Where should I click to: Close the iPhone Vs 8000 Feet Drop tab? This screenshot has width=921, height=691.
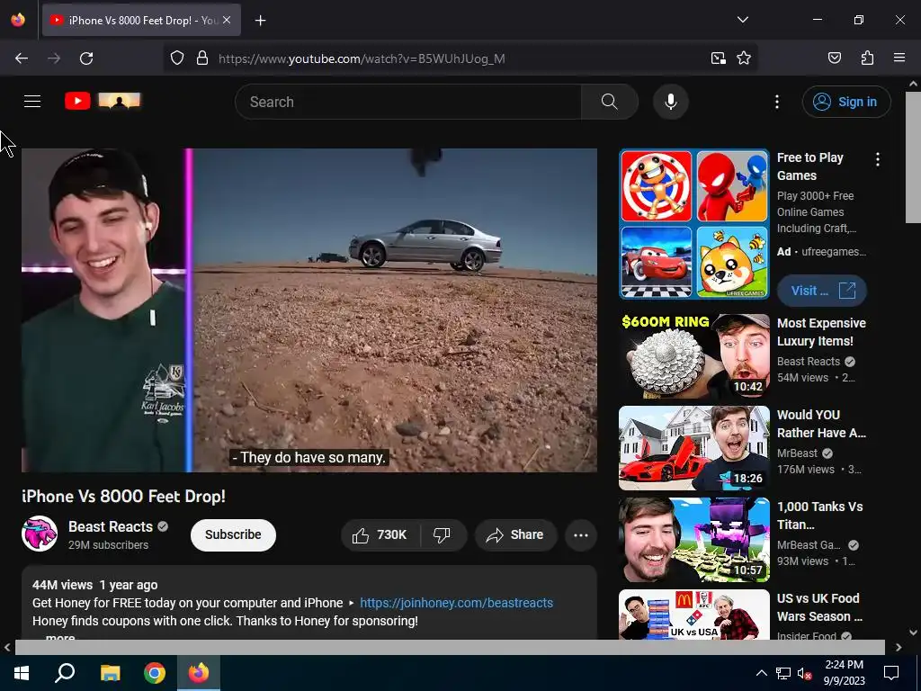pyautogui.click(x=227, y=20)
